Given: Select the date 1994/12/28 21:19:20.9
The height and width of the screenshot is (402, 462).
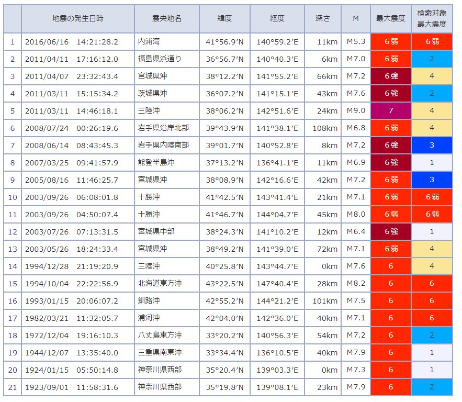Looking at the screenshot, I should pos(72,266).
